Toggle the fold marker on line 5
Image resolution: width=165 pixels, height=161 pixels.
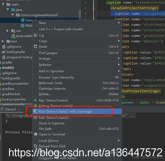[96, 3]
